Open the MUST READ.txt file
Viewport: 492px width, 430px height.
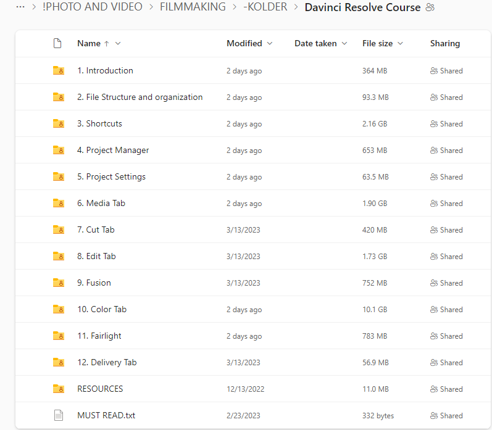tap(106, 415)
